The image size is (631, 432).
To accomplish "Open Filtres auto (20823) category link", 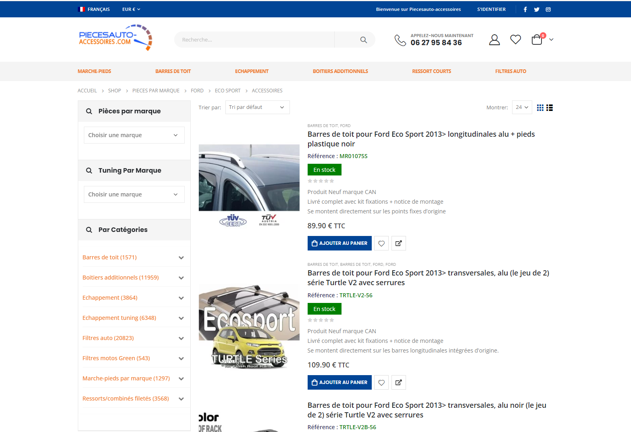I will pyautogui.click(x=108, y=338).
